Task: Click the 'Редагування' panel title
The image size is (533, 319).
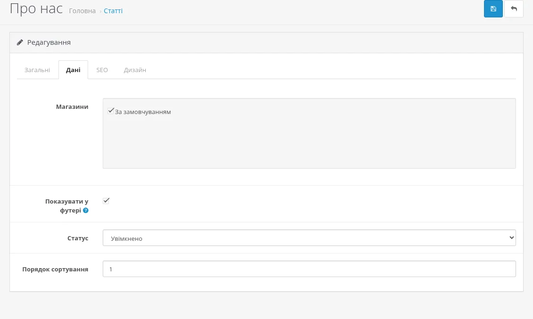Action: [49, 42]
